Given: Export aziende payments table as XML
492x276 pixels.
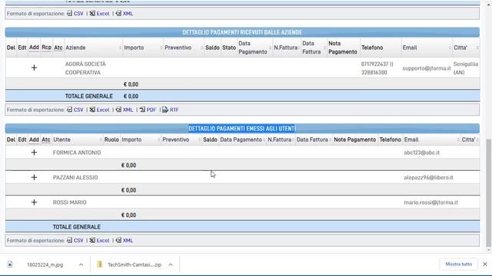Looking at the screenshot, I should pos(125,110).
